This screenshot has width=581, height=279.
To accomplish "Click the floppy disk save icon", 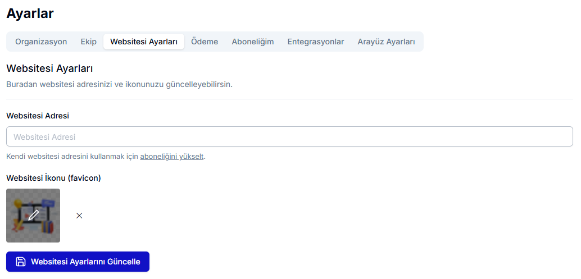I will 21,262.
